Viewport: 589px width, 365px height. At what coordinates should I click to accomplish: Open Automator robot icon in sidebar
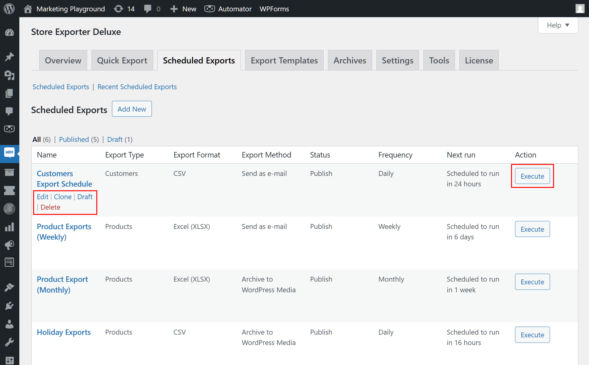(x=10, y=129)
